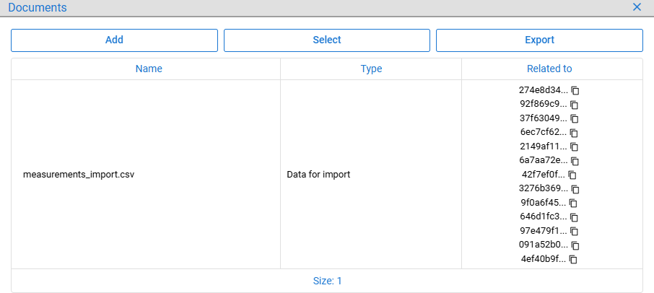Click the related ID 2149af11...
This screenshot has width=654, height=293.
[x=544, y=146]
